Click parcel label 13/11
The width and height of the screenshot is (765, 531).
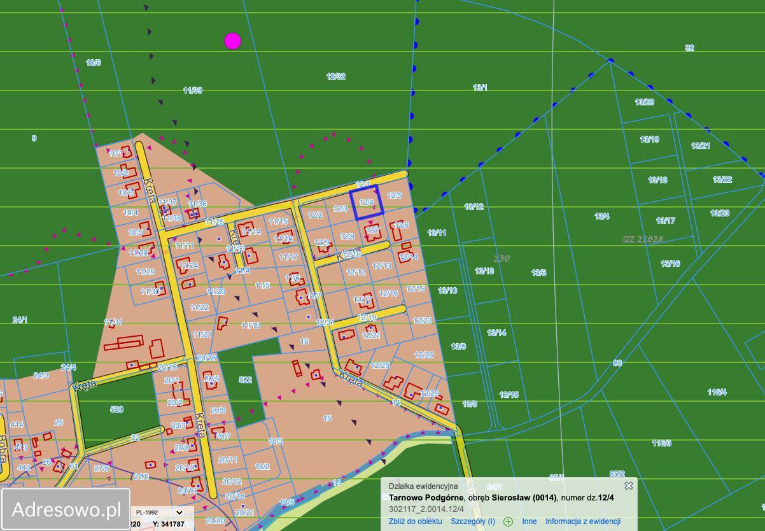coord(437,233)
